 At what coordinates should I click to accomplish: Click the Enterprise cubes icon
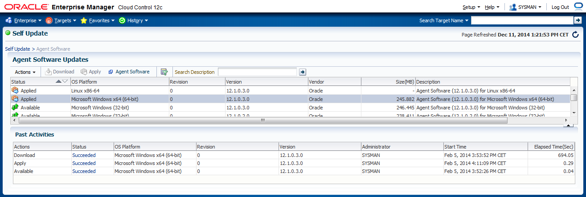[x=8, y=20]
